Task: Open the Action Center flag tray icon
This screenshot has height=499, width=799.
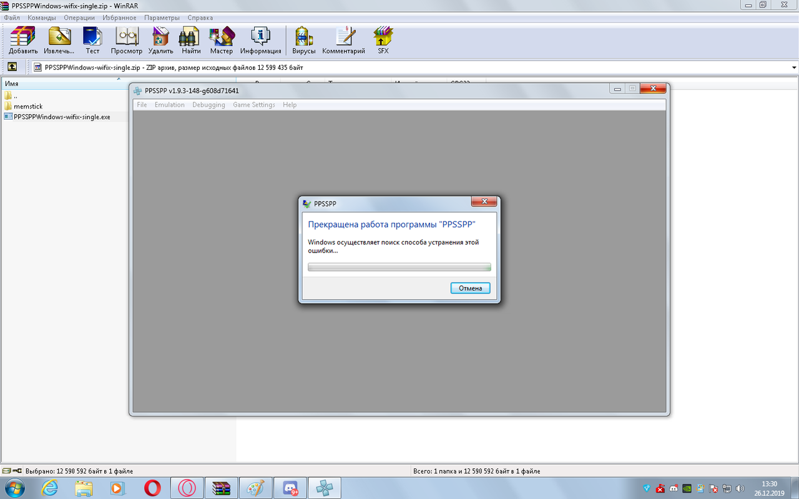Action: (713, 488)
